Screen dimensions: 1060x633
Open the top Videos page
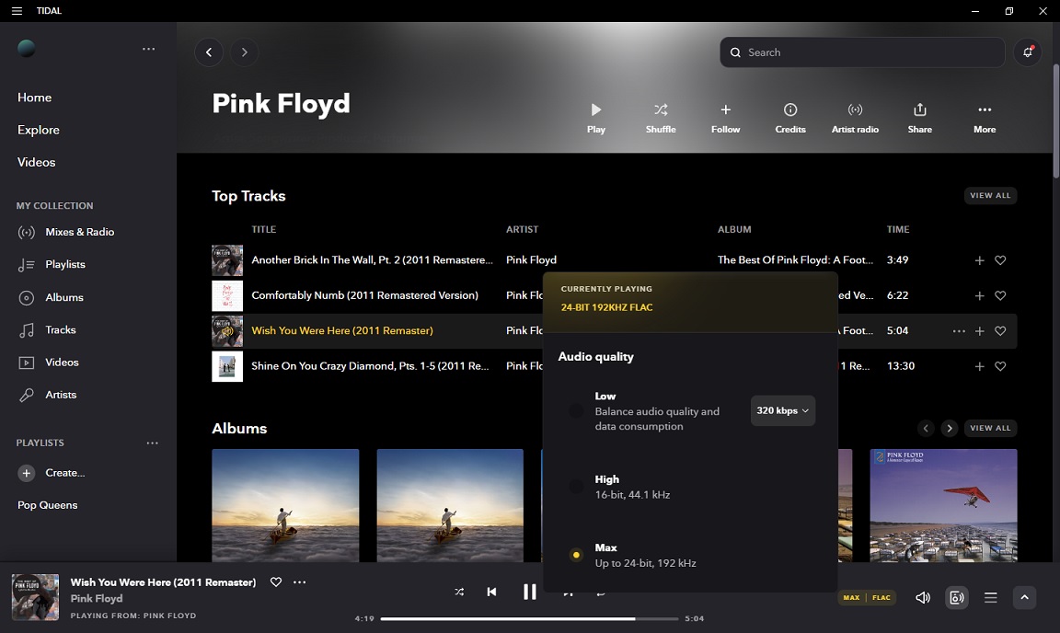(37, 162)
